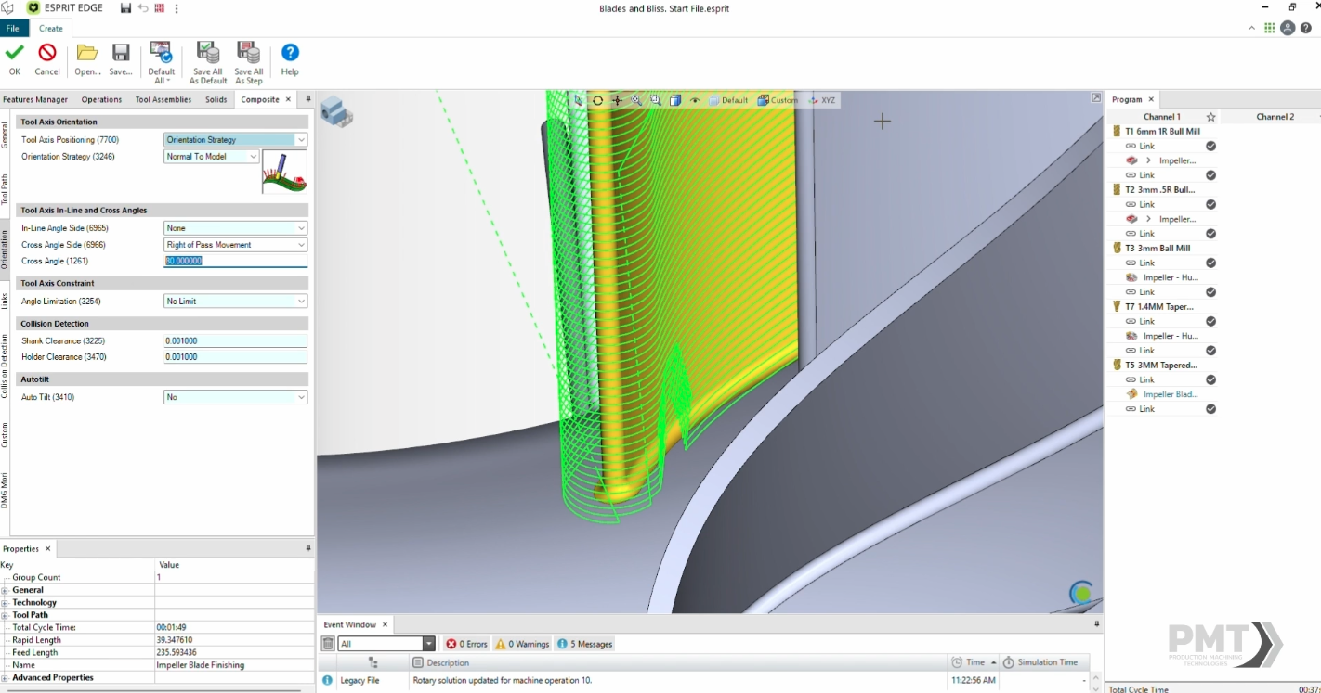1321x693 pixels.
Task: Click the 3D cube view icon in toolbar
Action: pos(675,100)
